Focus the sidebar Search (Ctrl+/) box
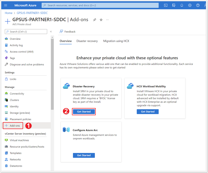The width and height of the screenshot is (208, 173). (26, 32)
